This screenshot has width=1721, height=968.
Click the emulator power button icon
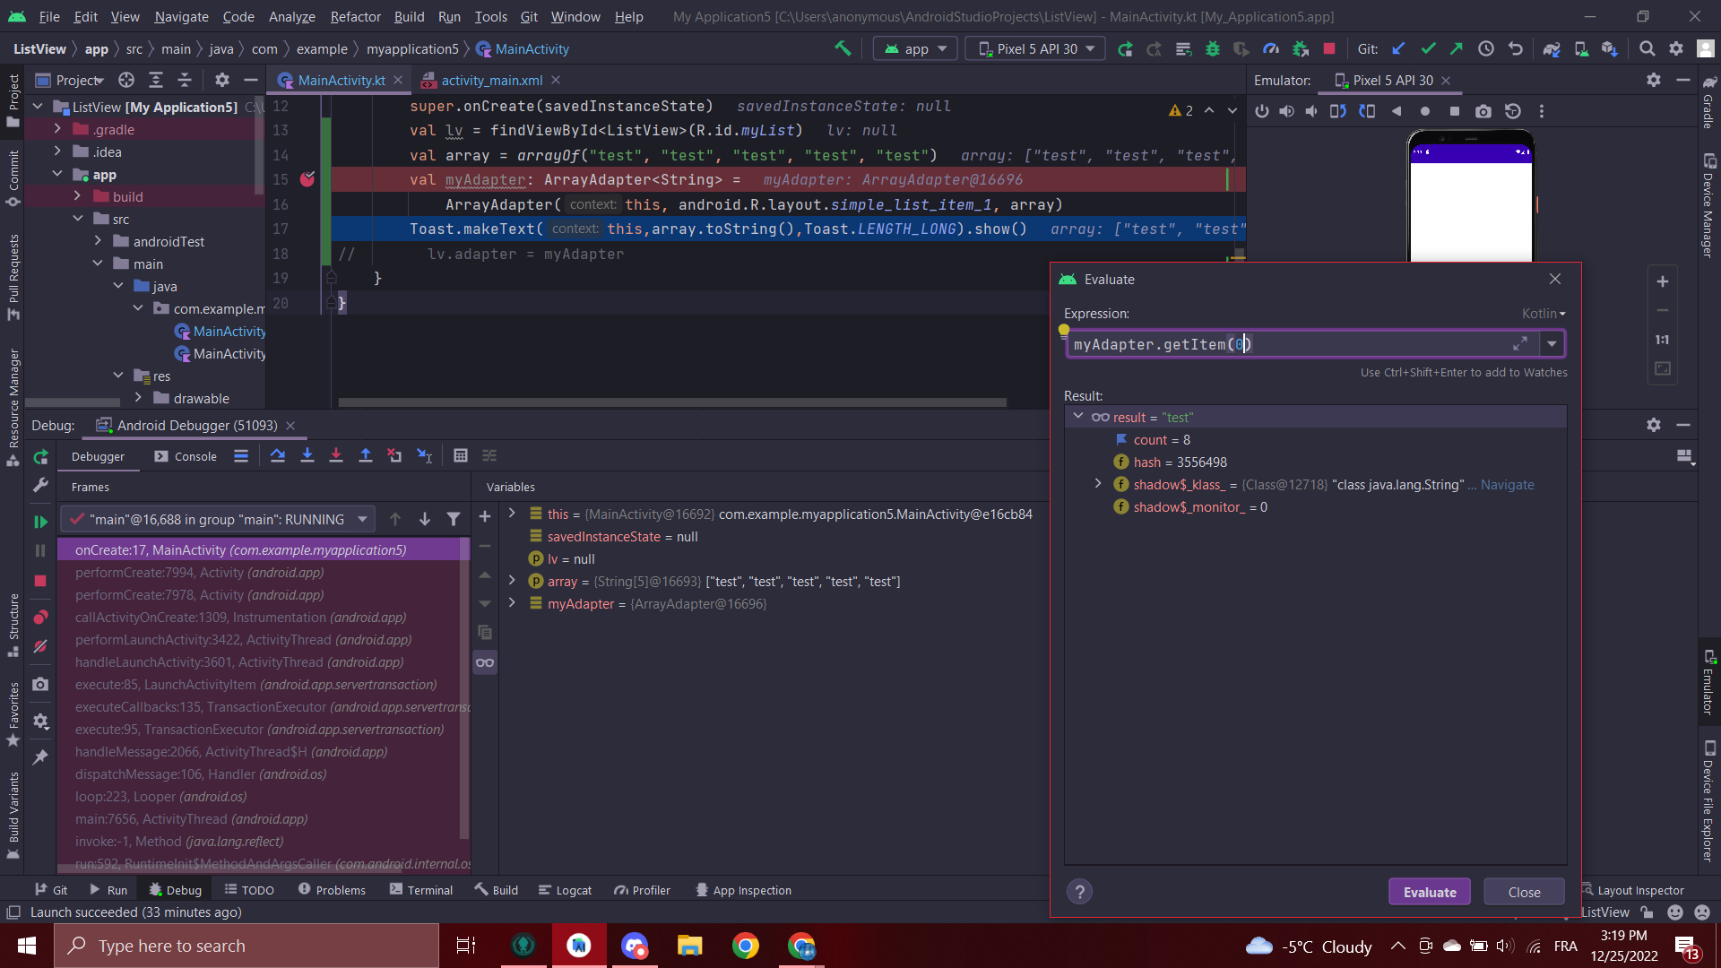click(x=1262, y=111)
